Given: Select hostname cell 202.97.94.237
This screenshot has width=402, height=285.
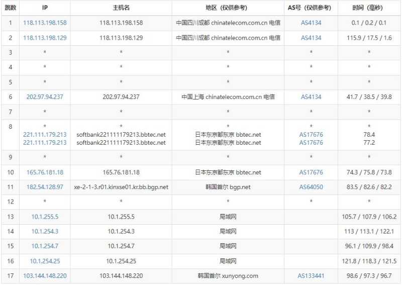Looking at the screenshot, I should click(x=121, y=97).
